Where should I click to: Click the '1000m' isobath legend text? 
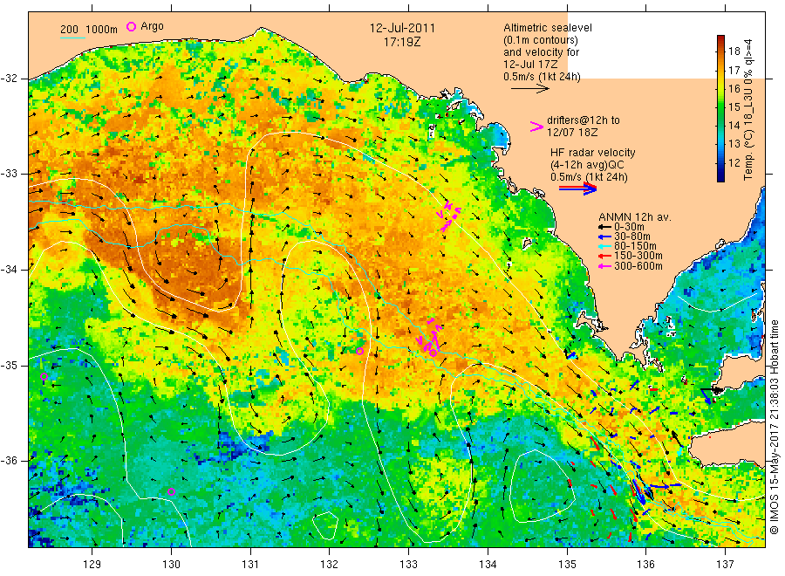pos(102,30)
